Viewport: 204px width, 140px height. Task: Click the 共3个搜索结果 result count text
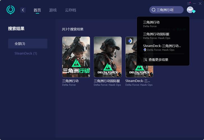73,29
